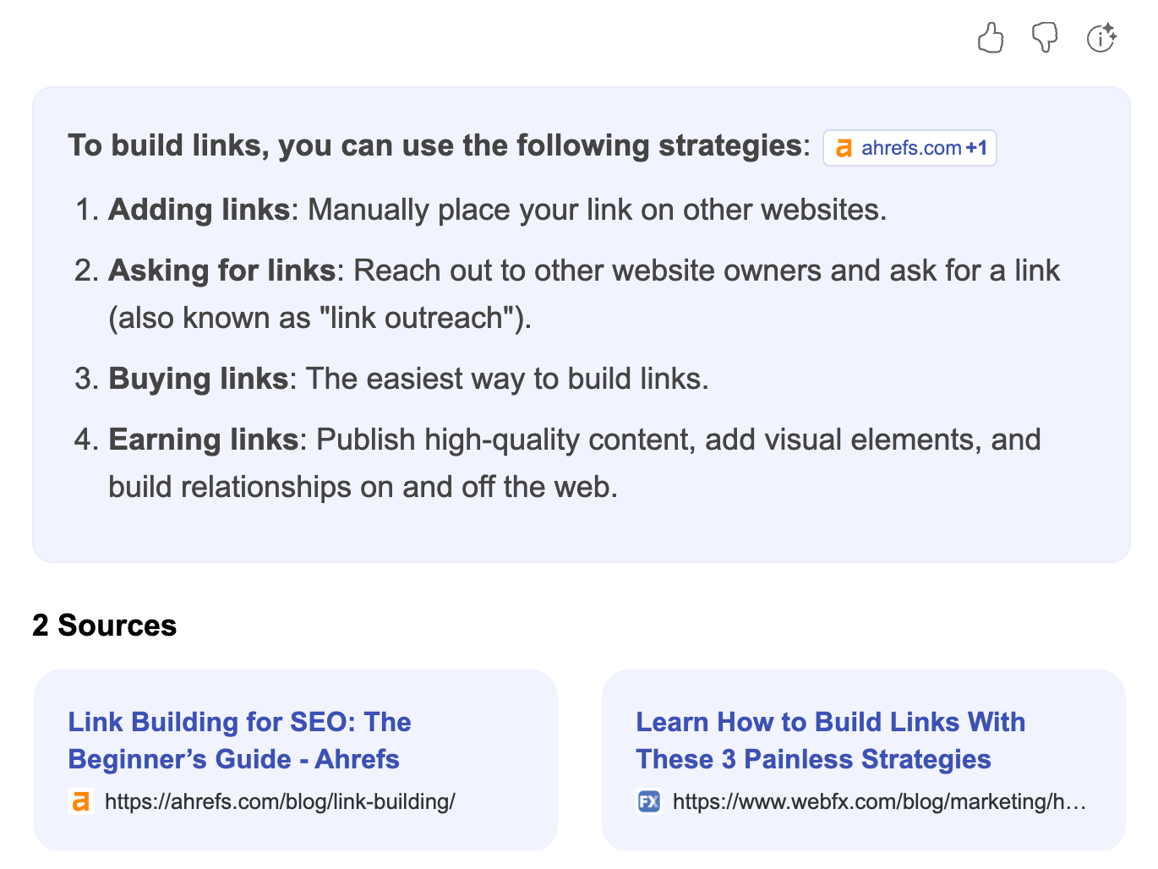Open "Link Building for SEO" Ahrefs source link
This screenshot has width=1158, height=869.
pos(239,741)
